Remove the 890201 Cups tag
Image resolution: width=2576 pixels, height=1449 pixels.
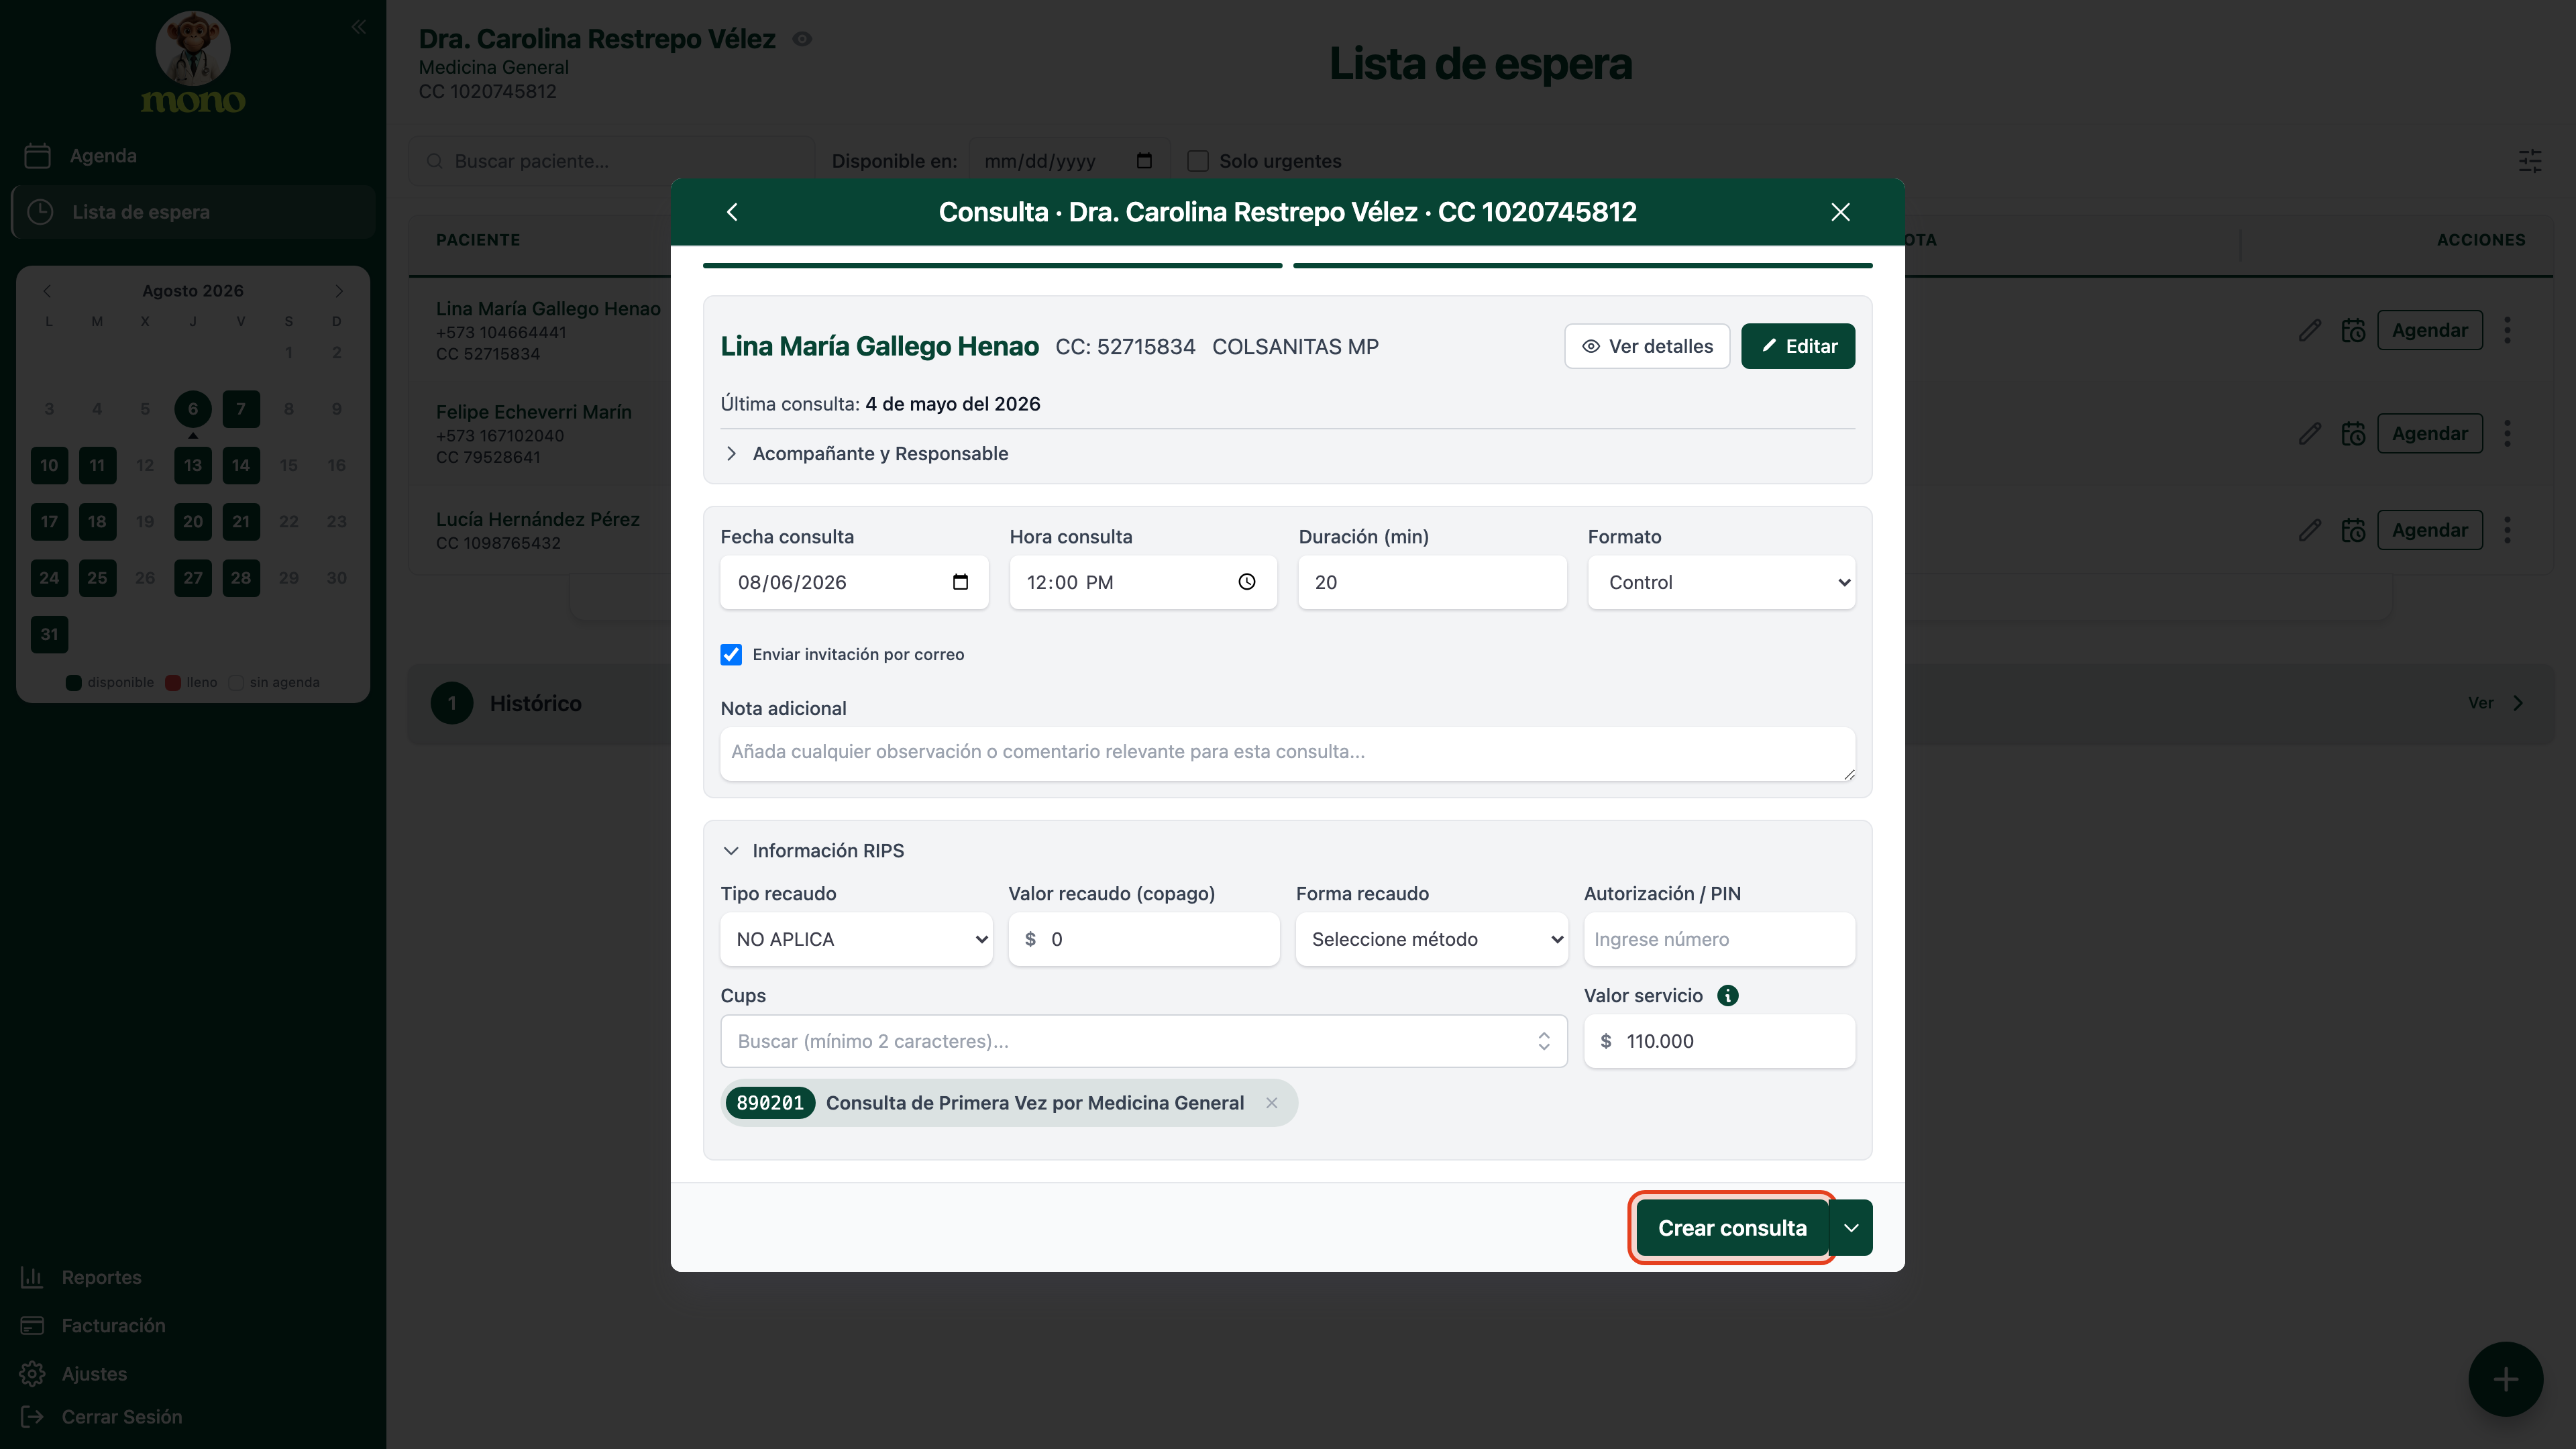pos(1271,1103)
